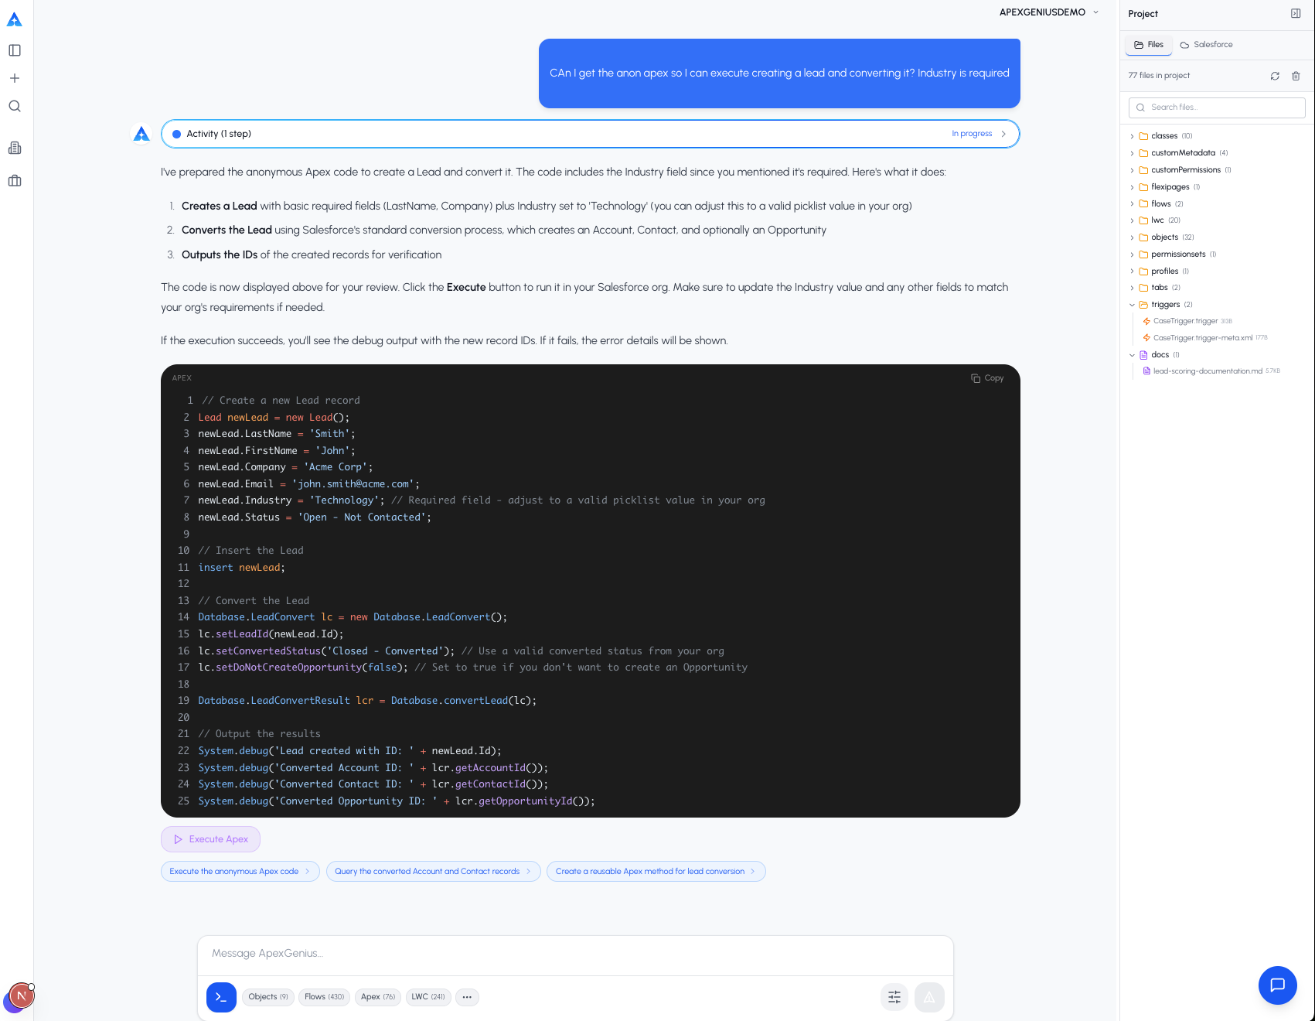Delete project files via trash icon
Viewport: 1315px width, 1021px height.
(x=1296, y=76)
